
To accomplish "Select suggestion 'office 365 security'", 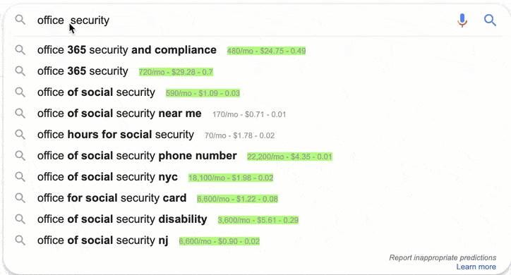I will tap(83, 71).
